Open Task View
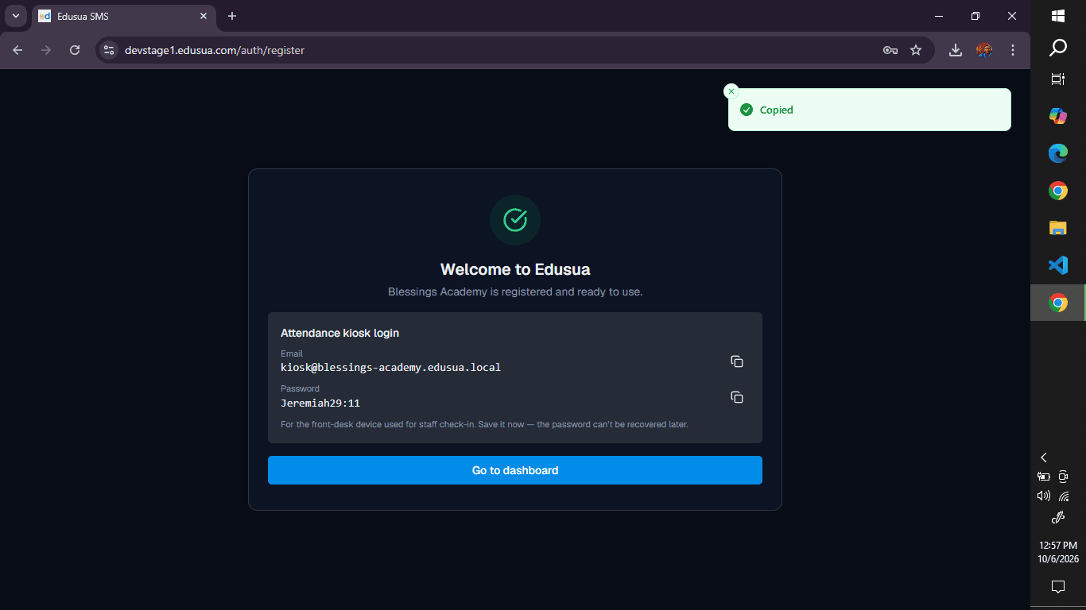The image size is (1086, 610). [1058, 79]
